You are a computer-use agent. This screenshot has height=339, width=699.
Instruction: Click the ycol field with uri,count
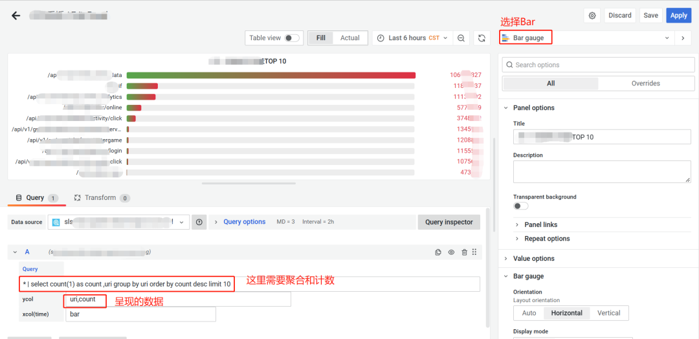[178, 300]
